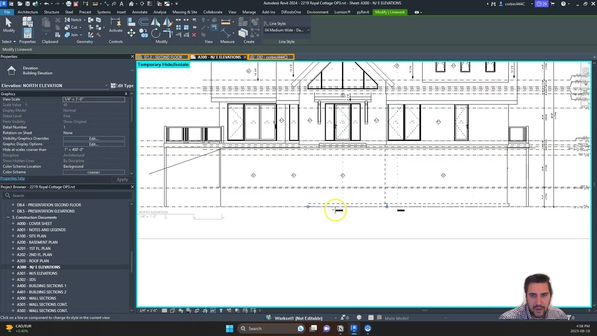Image resolution: width=597 pixels, height=336 pixels.
Task: Select the Align tool
Action: point(131,21)
